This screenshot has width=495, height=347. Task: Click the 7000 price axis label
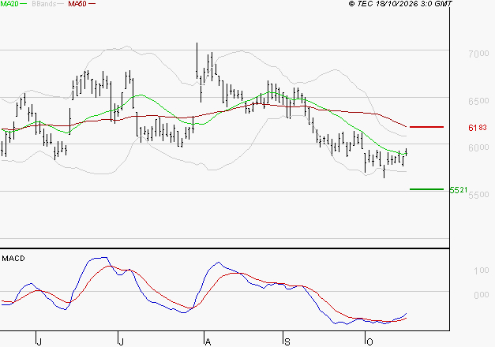[x=478, y=54]
